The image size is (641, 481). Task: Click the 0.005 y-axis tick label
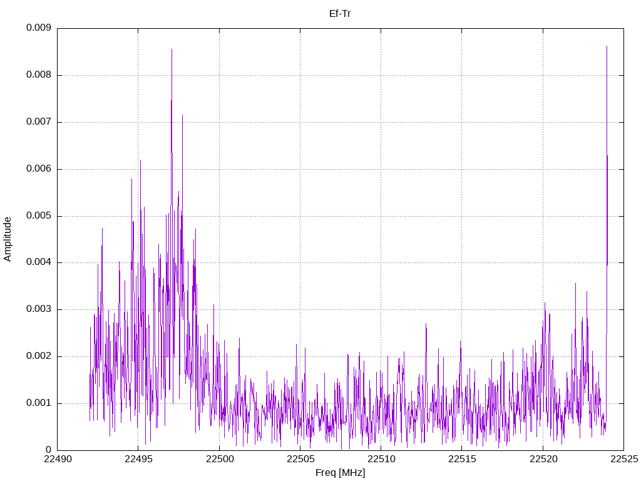pos(39,215)
